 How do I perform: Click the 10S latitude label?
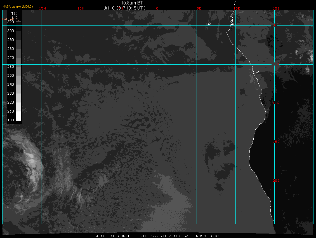[276, 103]
